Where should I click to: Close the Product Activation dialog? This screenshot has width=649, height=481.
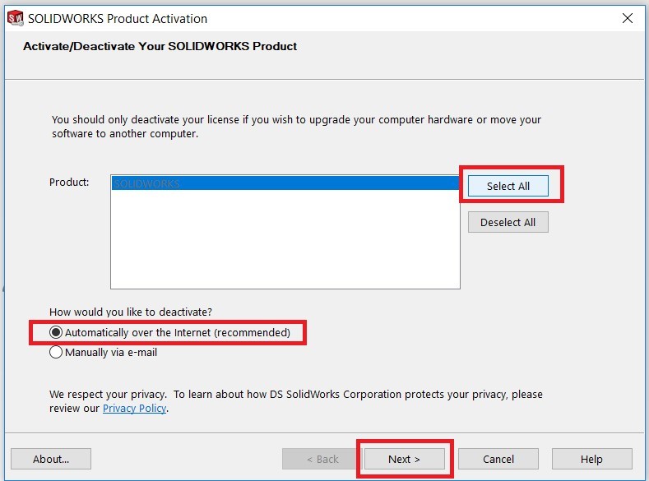coord(627,18)
